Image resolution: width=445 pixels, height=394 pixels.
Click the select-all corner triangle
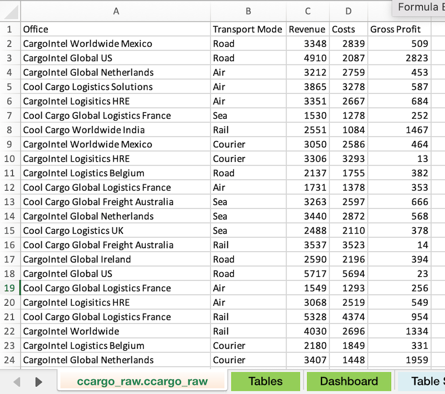10,11
